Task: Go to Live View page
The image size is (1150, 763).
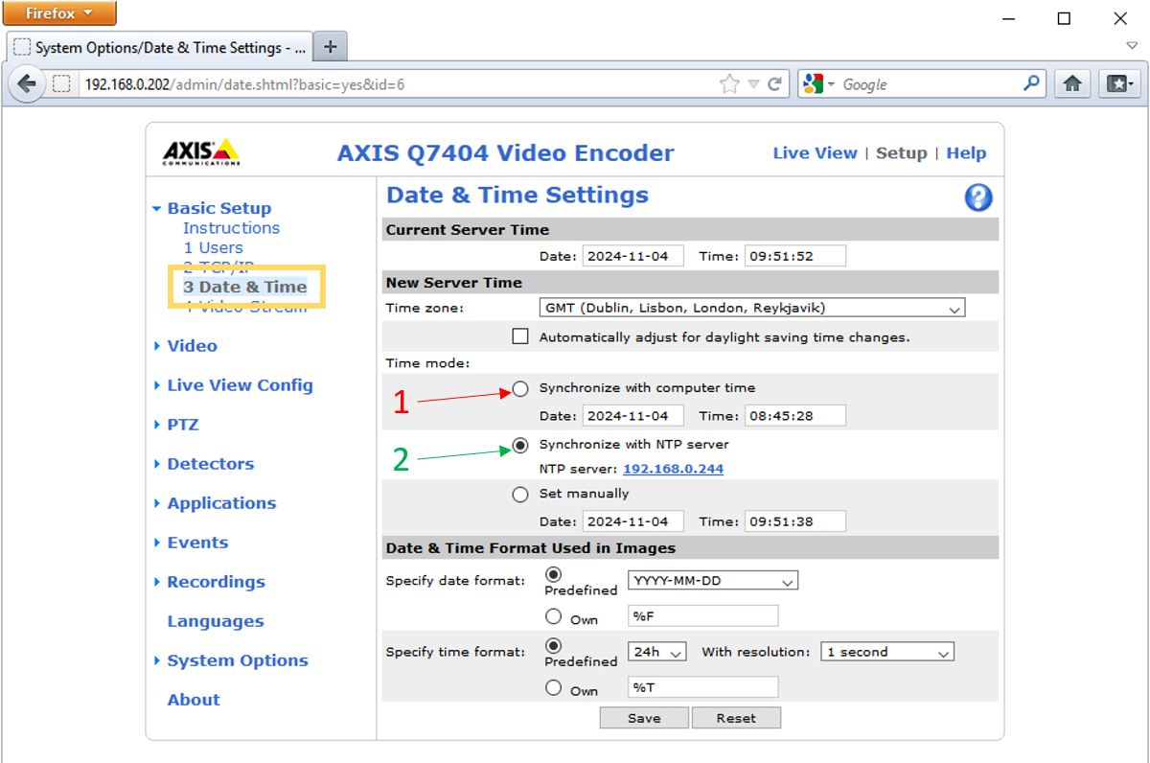Action: coord(815,153)
